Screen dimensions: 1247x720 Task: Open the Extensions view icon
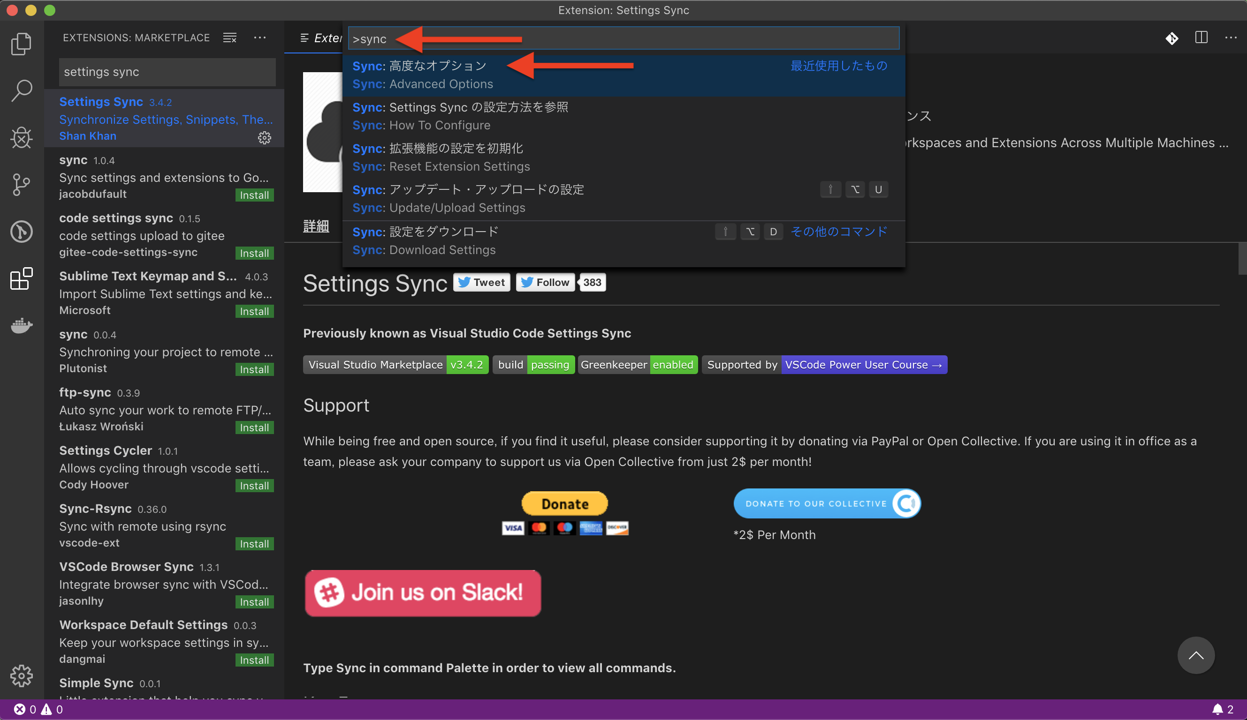(x=21, y=278)
